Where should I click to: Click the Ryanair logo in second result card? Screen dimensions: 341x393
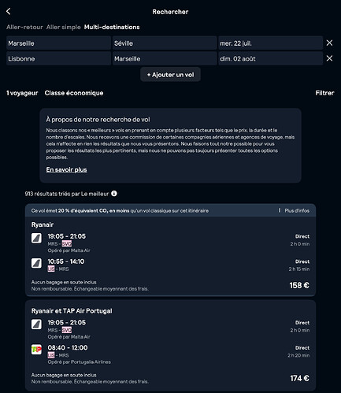pyautogui.click(x=36, y=324)
